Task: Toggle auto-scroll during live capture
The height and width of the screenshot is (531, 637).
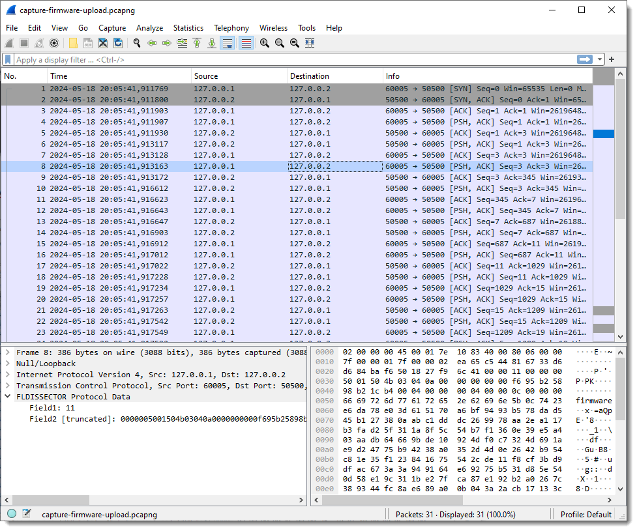Action: pyautogui.click(x=228, y=43)
